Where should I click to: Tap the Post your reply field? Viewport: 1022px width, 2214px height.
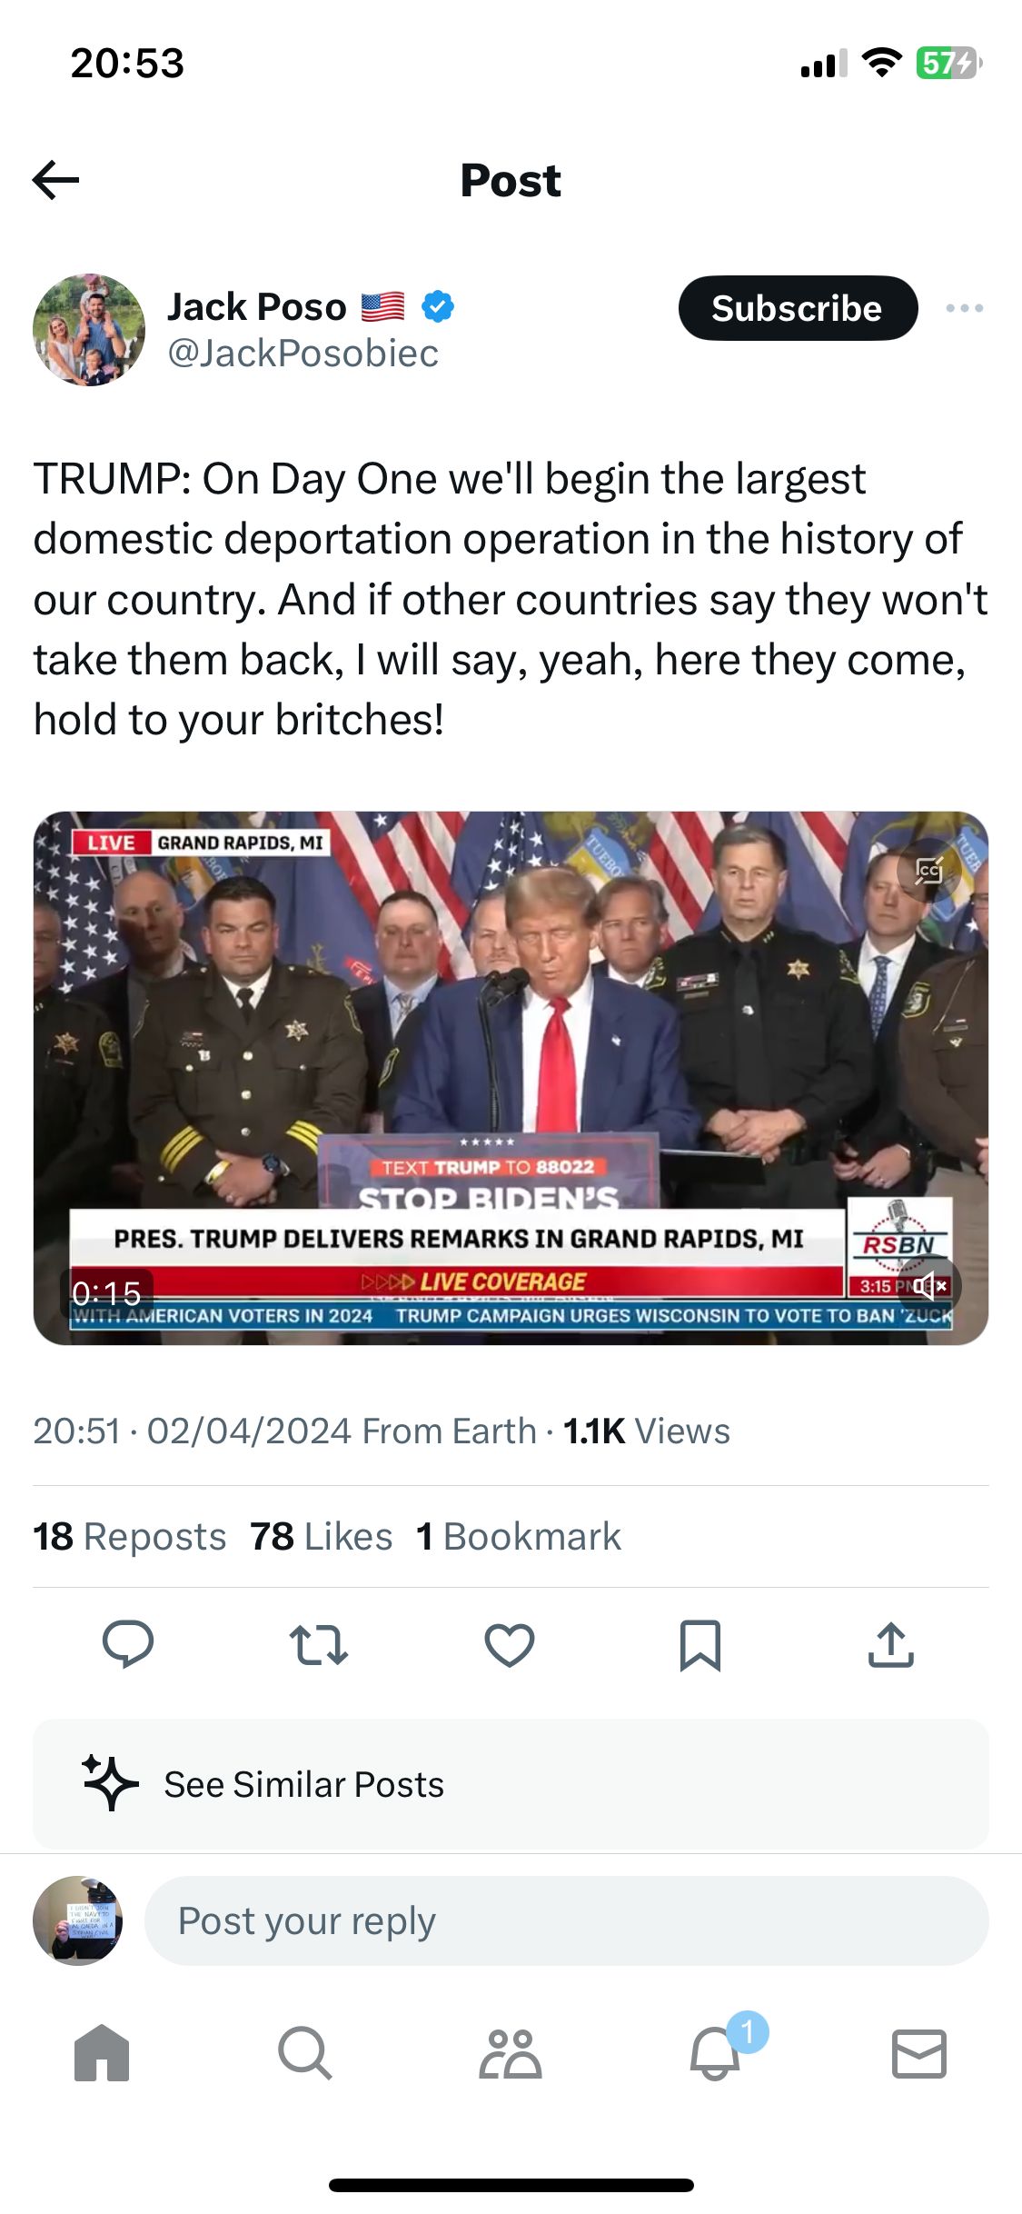(x=566, y=1920)
